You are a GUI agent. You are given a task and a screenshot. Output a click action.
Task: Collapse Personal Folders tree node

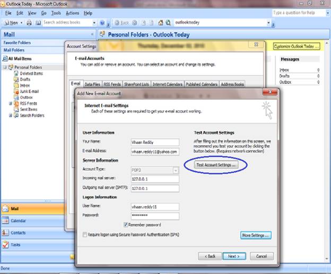click(5, 67)
